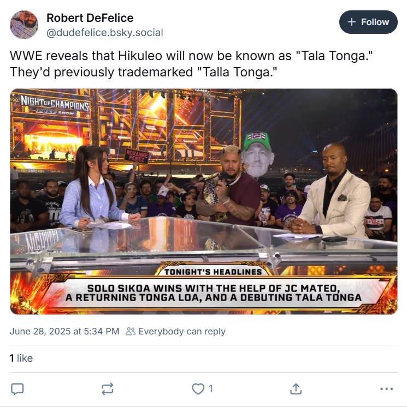Screen dimensions: 407x413
Task: Follow Robert DeFelice
Action: click(x=368, y=22)
